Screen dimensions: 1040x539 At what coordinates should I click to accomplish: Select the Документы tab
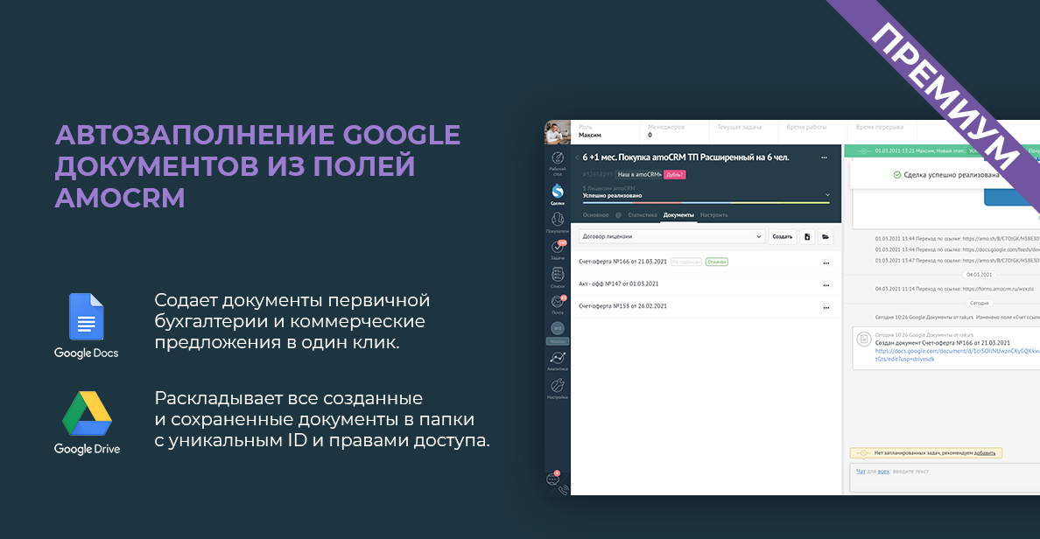(x=678, y=214)
